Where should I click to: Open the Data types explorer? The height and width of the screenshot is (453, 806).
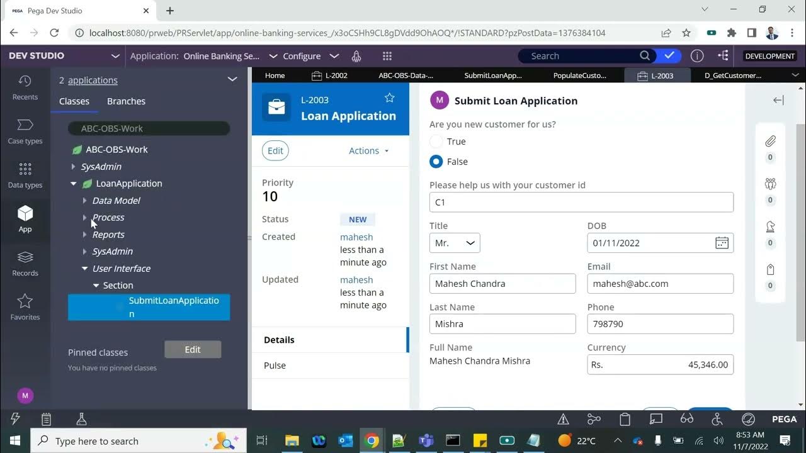25,176
